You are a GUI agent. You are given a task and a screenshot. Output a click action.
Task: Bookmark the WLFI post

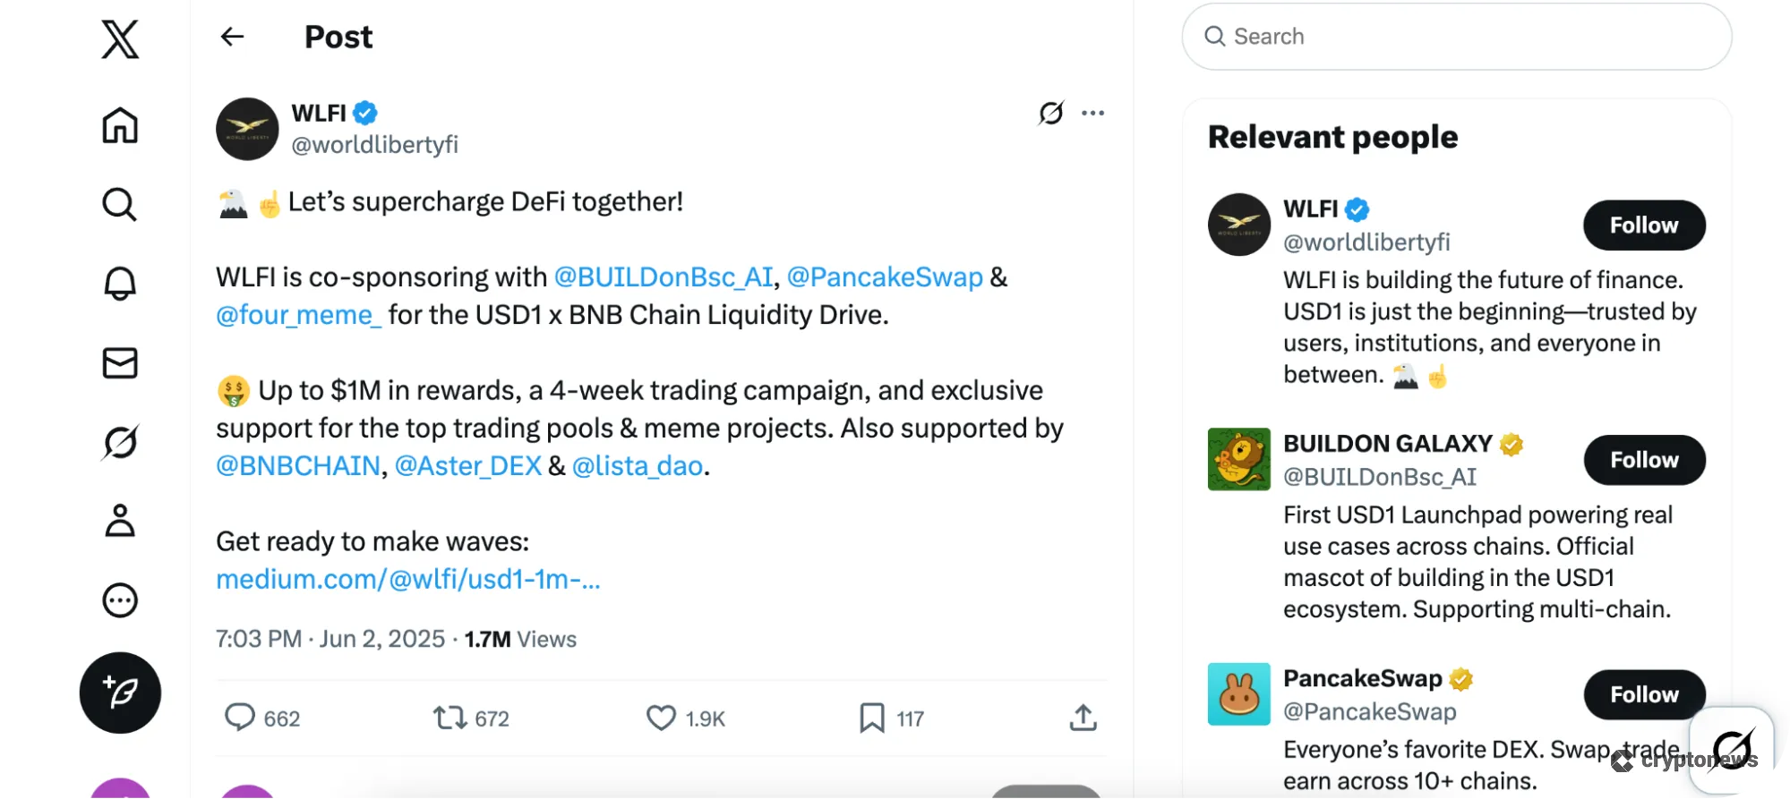(871, 718)
